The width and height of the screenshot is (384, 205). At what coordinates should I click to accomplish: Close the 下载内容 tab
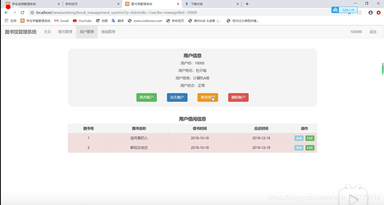pyautogui.click(x=237, y=4)
